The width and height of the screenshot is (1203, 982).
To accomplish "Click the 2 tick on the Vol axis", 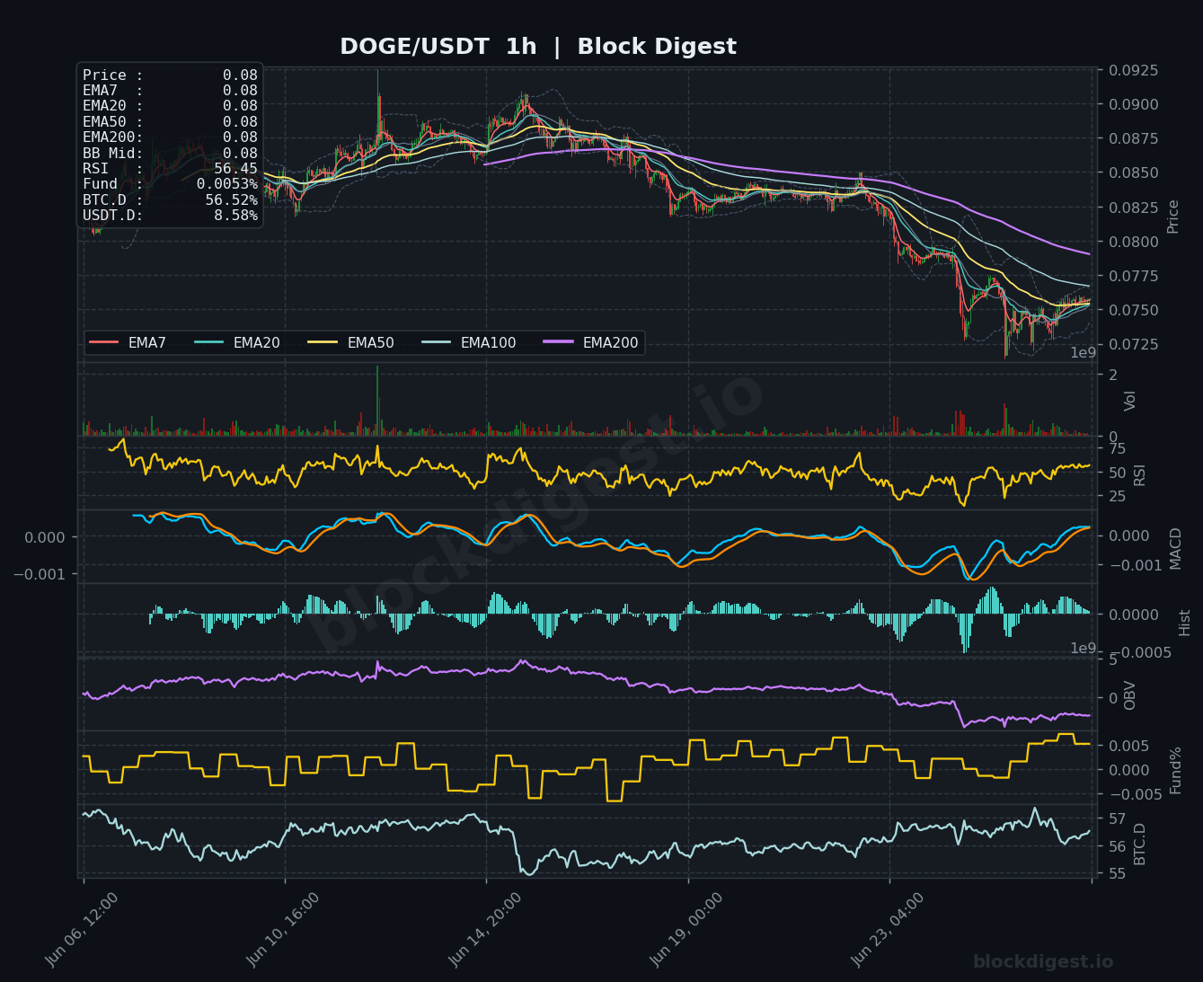I will pyautogui.click(x=1113, y=375).
